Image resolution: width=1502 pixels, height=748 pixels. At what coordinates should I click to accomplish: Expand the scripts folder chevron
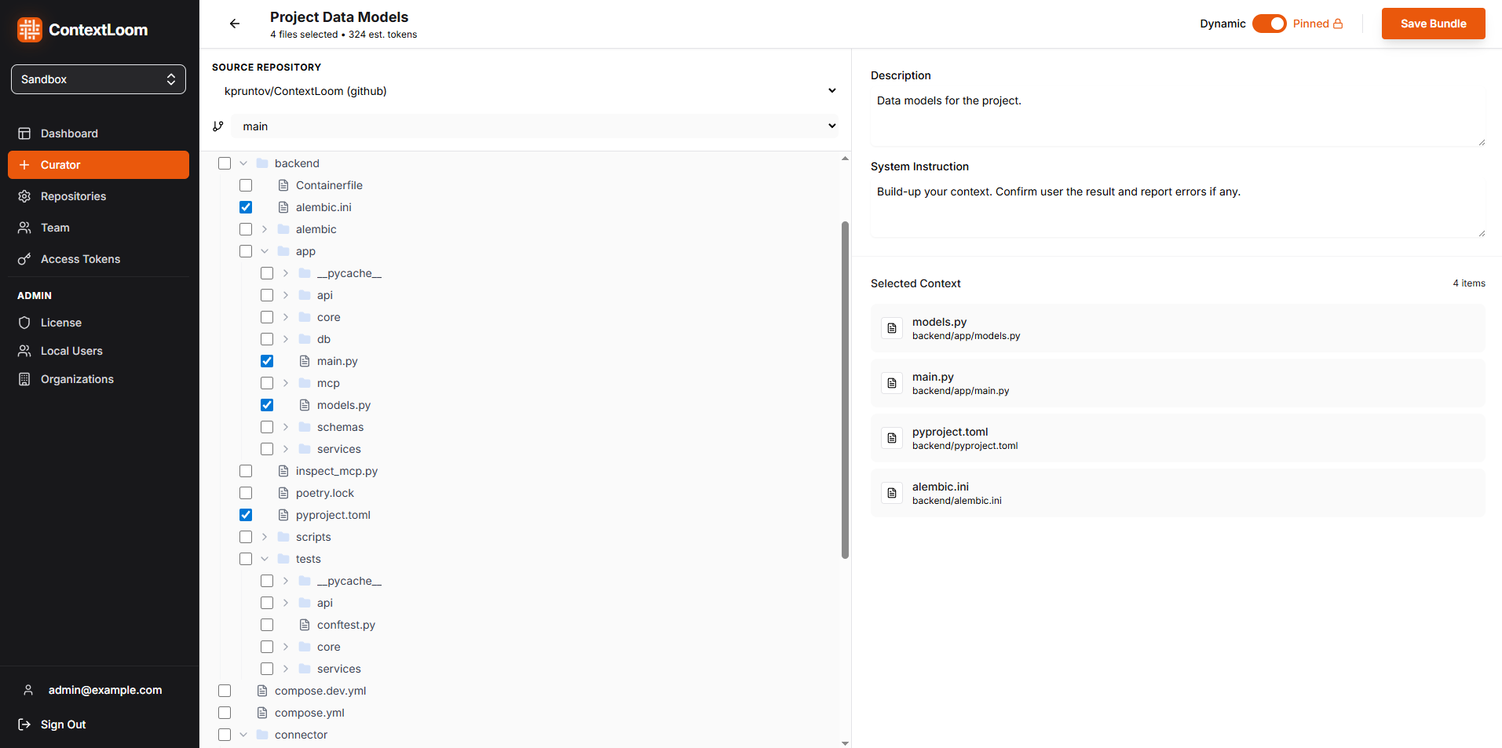(264, 536)
